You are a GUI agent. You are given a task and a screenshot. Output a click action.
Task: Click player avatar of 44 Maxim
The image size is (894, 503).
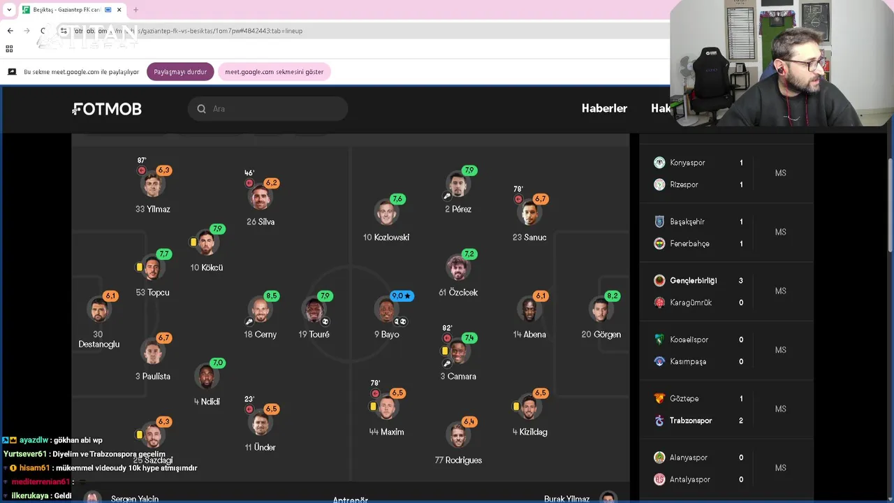[386, 408]
